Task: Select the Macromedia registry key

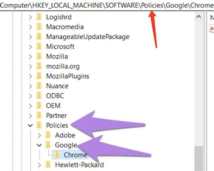Action: click(65, 27)
